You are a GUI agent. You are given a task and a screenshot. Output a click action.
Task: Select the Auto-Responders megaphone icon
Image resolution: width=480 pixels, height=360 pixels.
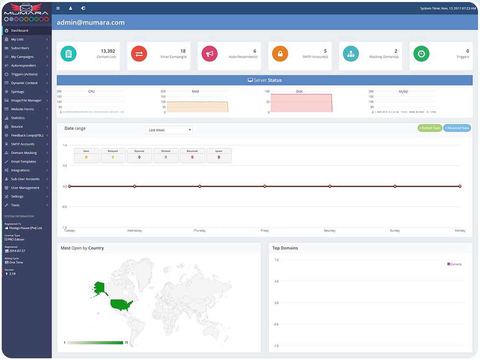209,53
